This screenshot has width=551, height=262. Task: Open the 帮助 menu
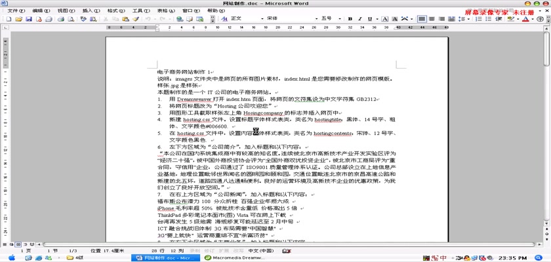[x=216, y=11]
